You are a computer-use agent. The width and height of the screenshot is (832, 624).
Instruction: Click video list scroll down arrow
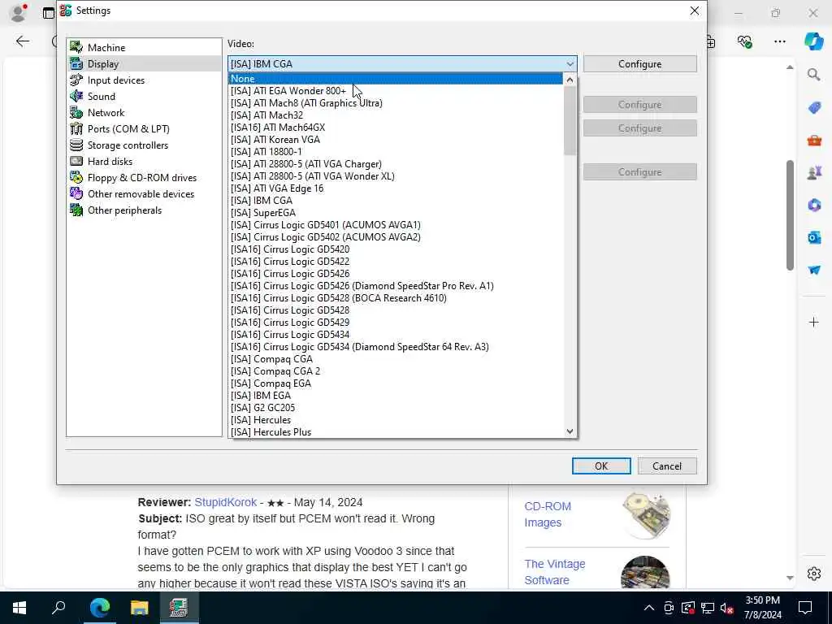pyautogui.click(x=570, y=431)
